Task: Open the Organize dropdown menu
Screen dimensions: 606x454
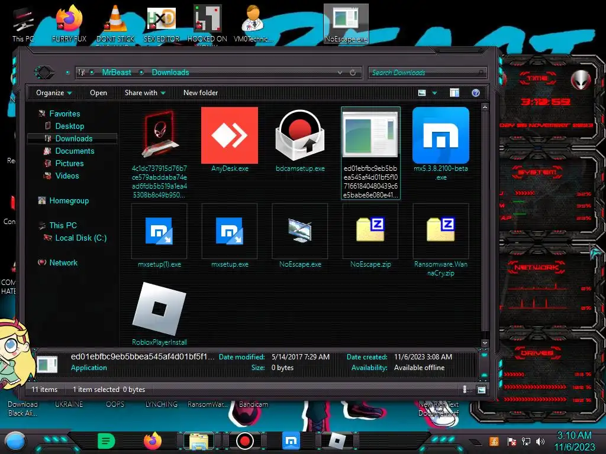Action: pyautogui.click(x=54, y=93)
